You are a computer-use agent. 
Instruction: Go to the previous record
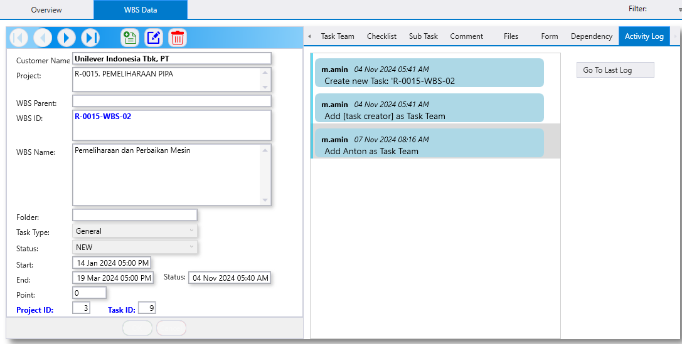tap(43, 38)
